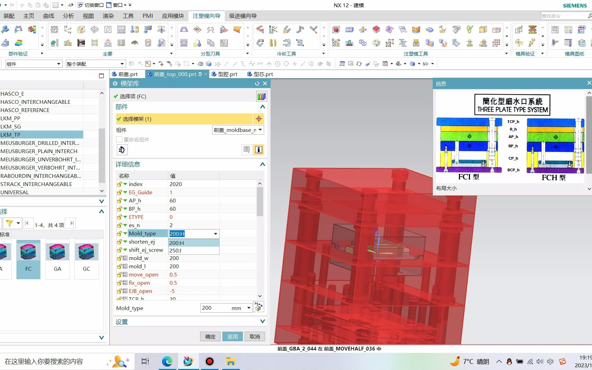Click the concept design help icon
The height and width of the screenshot is (370, 592).
247,150
